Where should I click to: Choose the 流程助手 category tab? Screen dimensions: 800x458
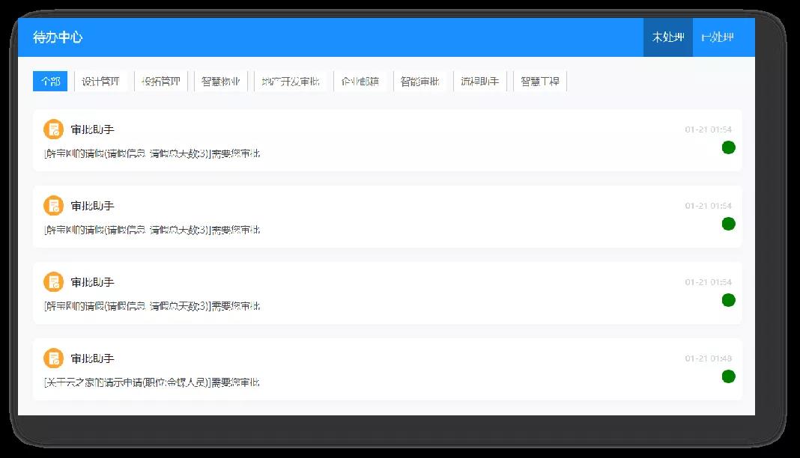click(x=479, y=82)
